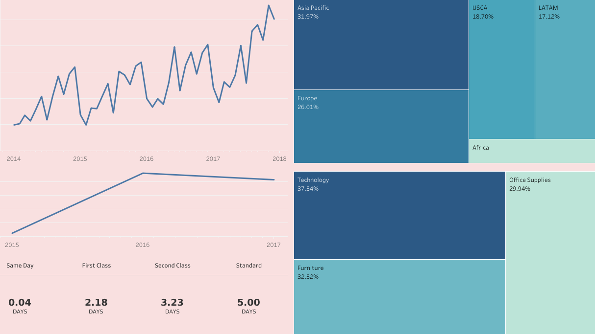Click the Standard ship mode header

pos(249,266)
